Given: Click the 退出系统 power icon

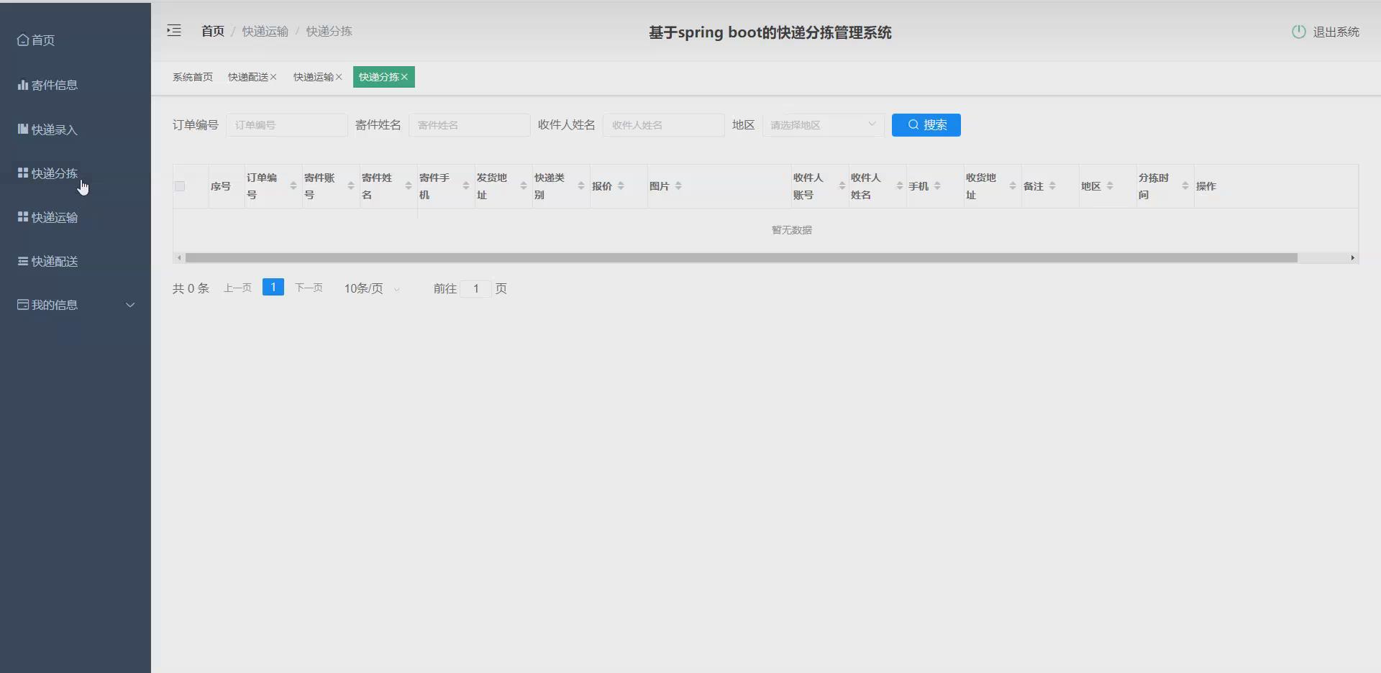Looking at the screenshot, I should tap(1298, 32).
